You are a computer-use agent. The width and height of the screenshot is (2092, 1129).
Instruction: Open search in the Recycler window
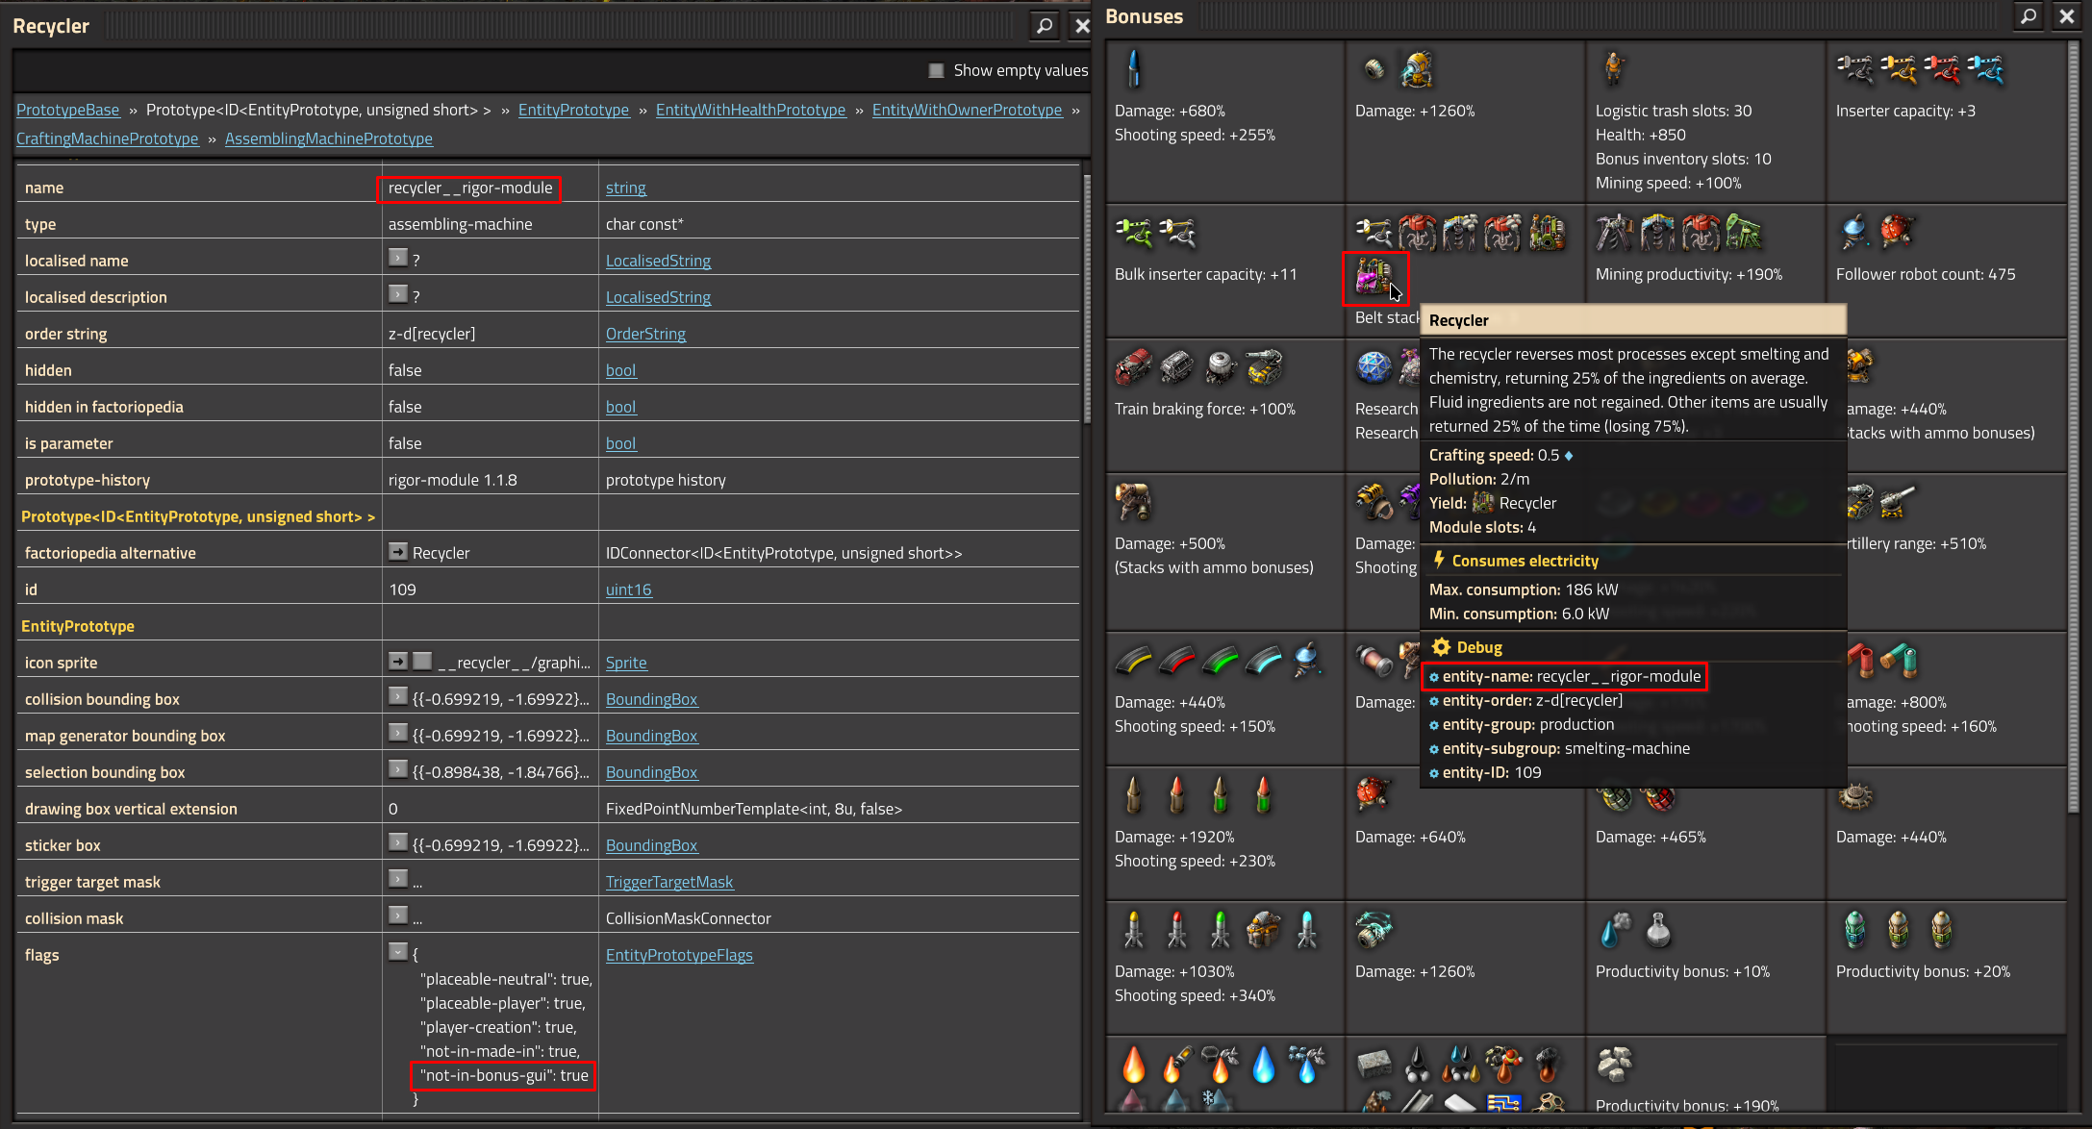click(x=1045, y=26)
